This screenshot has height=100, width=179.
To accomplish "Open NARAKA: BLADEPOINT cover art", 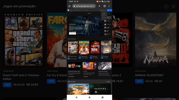I will [x=106, y=47].
